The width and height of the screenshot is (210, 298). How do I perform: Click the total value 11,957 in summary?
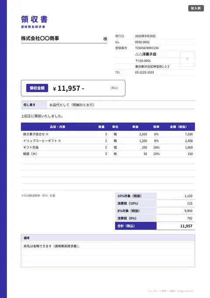186,226
